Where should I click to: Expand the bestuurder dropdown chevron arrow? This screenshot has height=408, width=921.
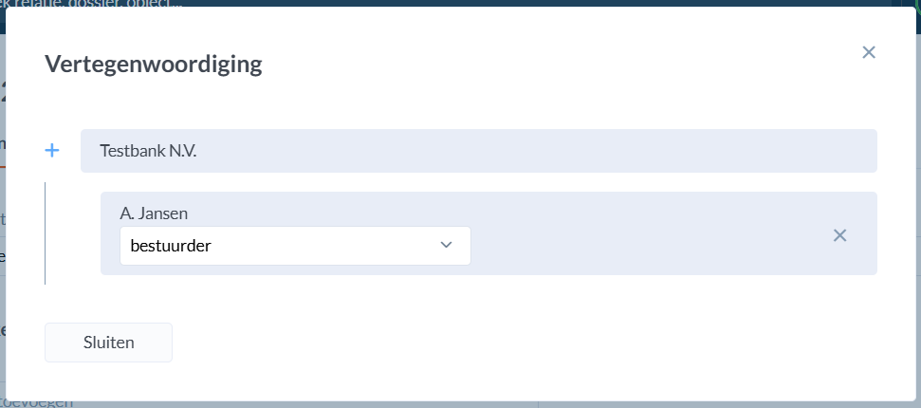pyautogui.click(x=447, y=246)
